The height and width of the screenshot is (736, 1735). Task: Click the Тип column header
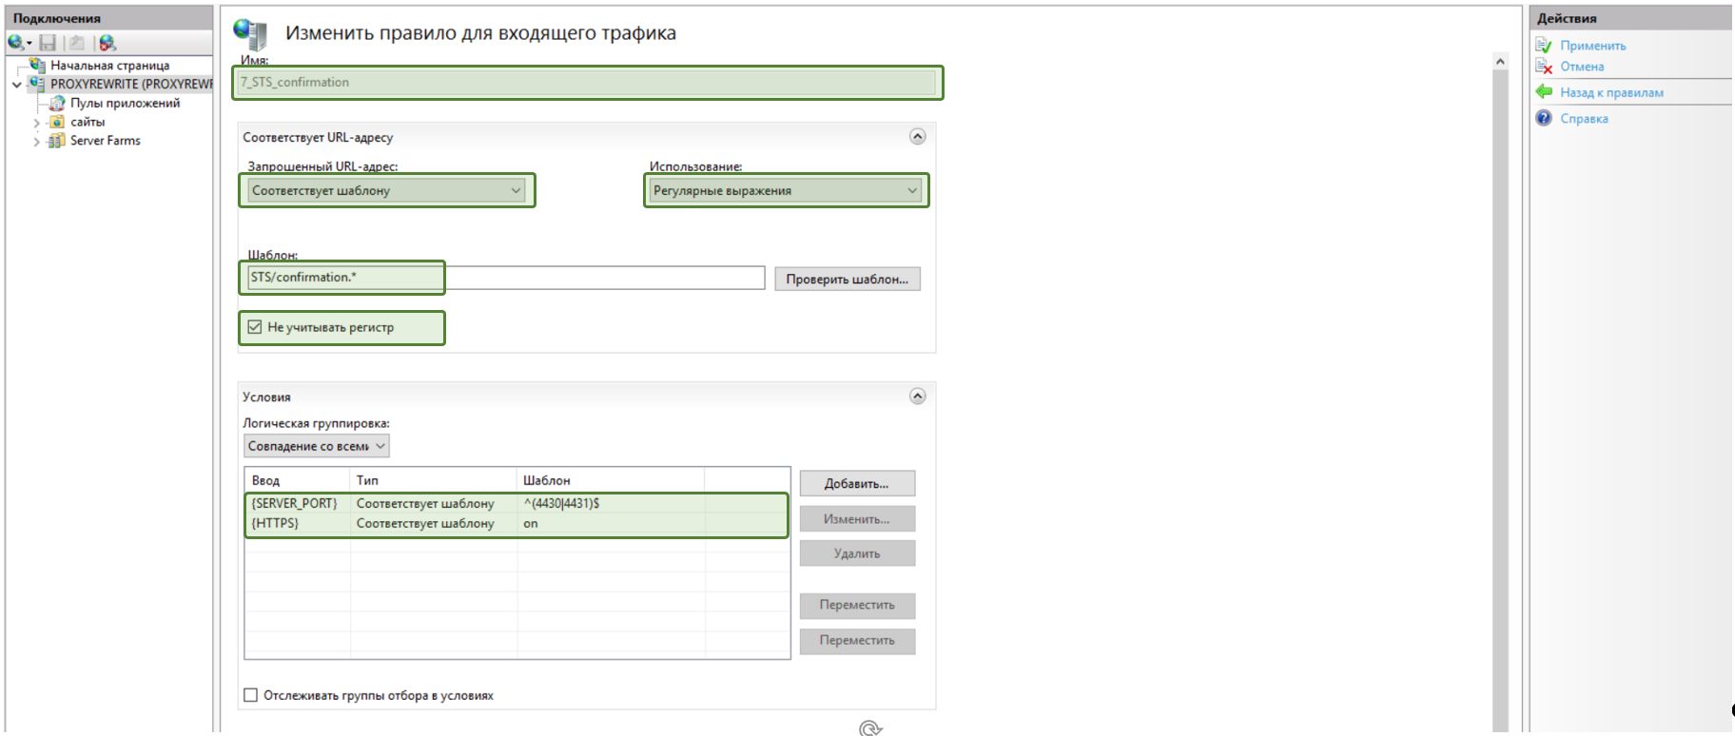tap(434, 480)
